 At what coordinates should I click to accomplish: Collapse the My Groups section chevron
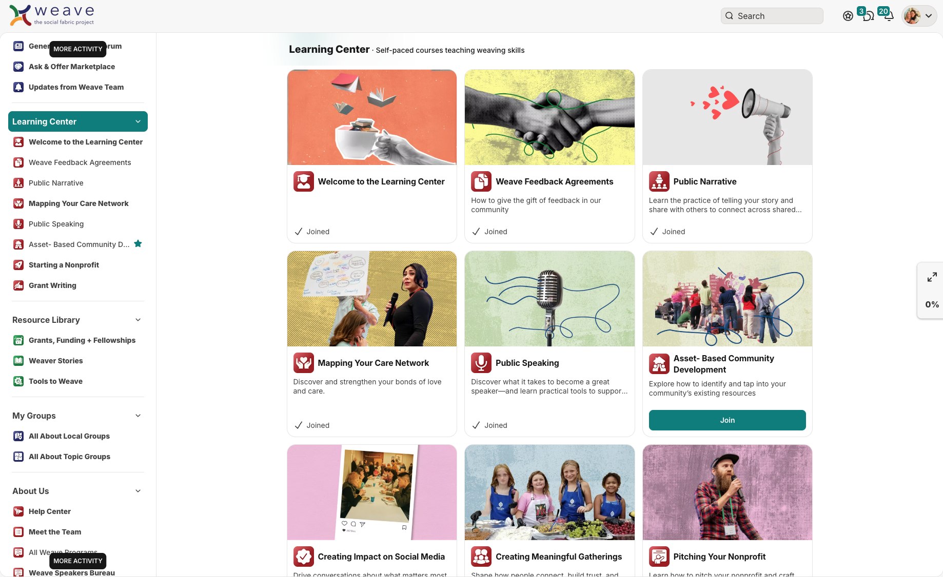point(137,416)
